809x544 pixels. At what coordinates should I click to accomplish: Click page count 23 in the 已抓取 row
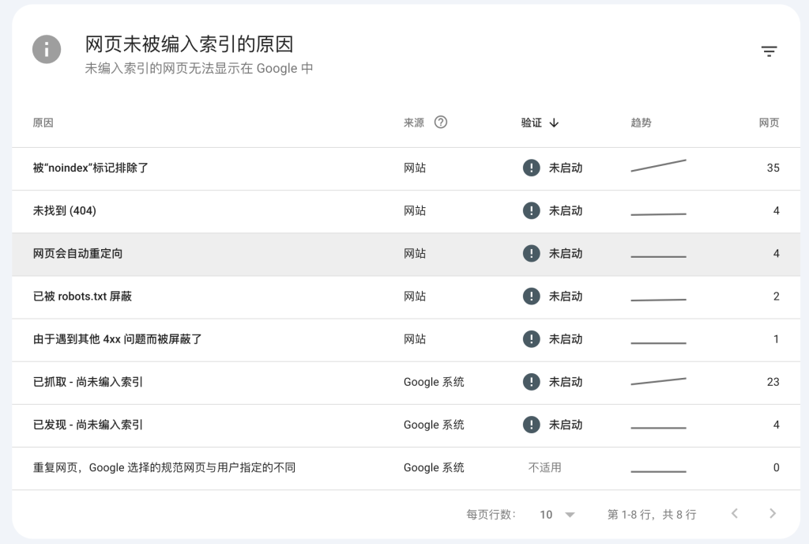click(x=773, y=382)
